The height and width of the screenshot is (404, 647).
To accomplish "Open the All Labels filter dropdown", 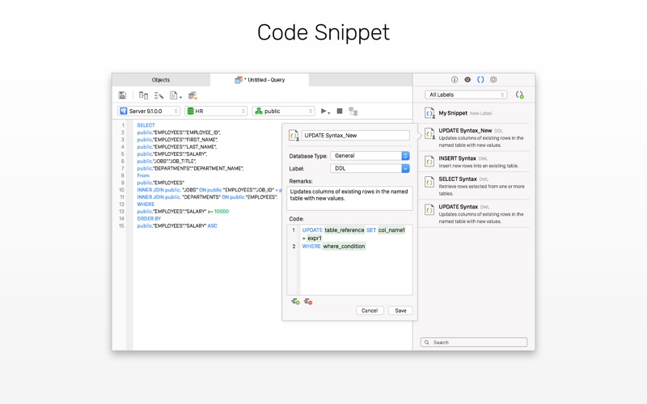I will [x=466, y=95].
